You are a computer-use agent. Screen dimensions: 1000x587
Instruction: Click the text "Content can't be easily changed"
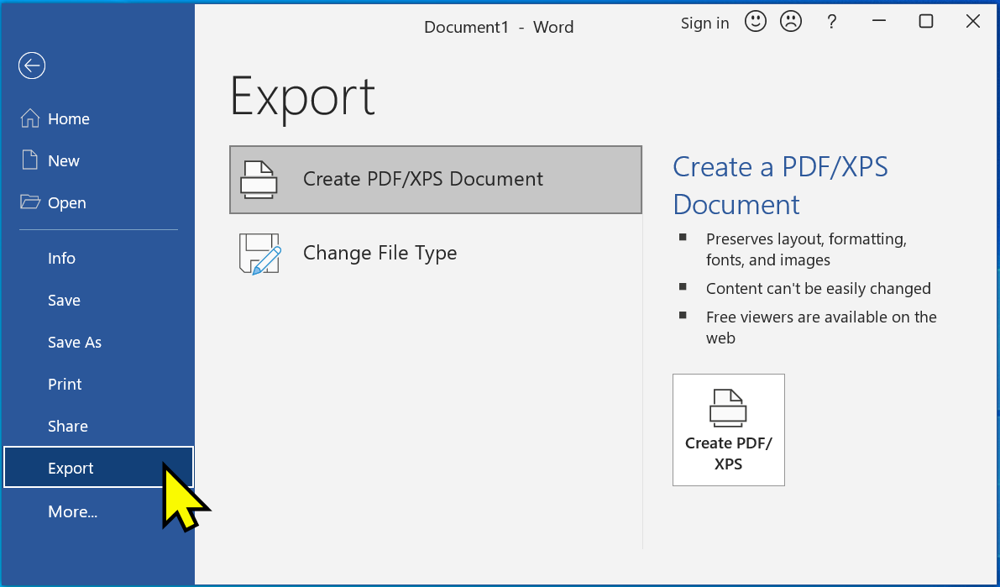[x=819, y=288]
